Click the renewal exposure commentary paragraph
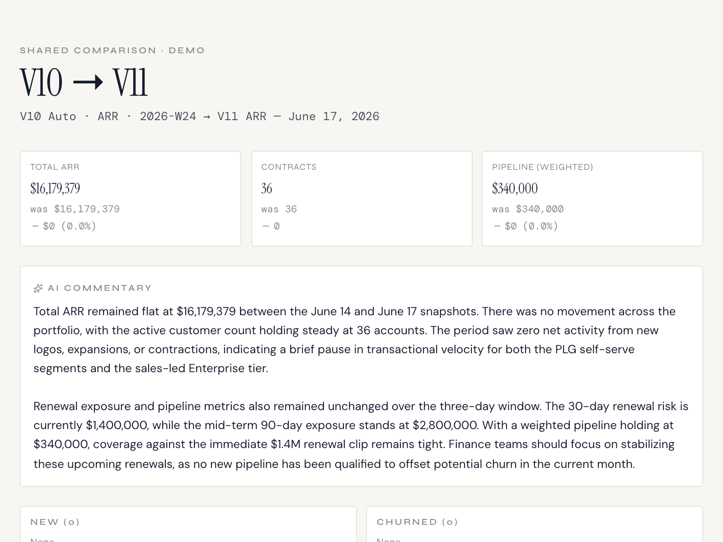Screen dimensions: 723x542 point(361,435)
